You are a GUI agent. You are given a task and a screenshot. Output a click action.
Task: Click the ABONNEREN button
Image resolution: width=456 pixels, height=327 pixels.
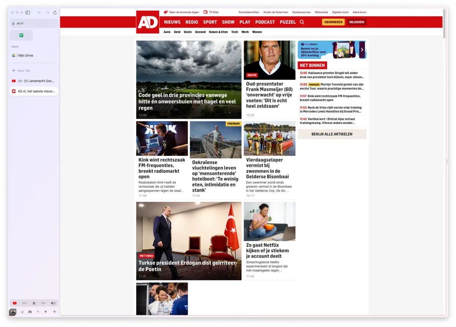point(333,22)
